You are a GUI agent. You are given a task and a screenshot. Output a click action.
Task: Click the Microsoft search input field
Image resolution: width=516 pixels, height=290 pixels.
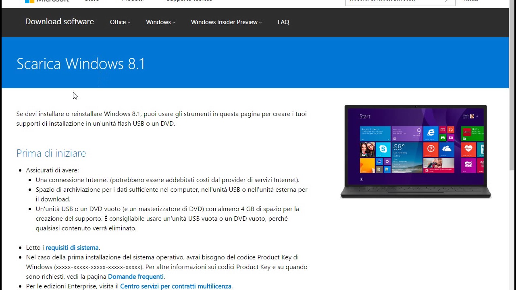click(x=395, y=2)
